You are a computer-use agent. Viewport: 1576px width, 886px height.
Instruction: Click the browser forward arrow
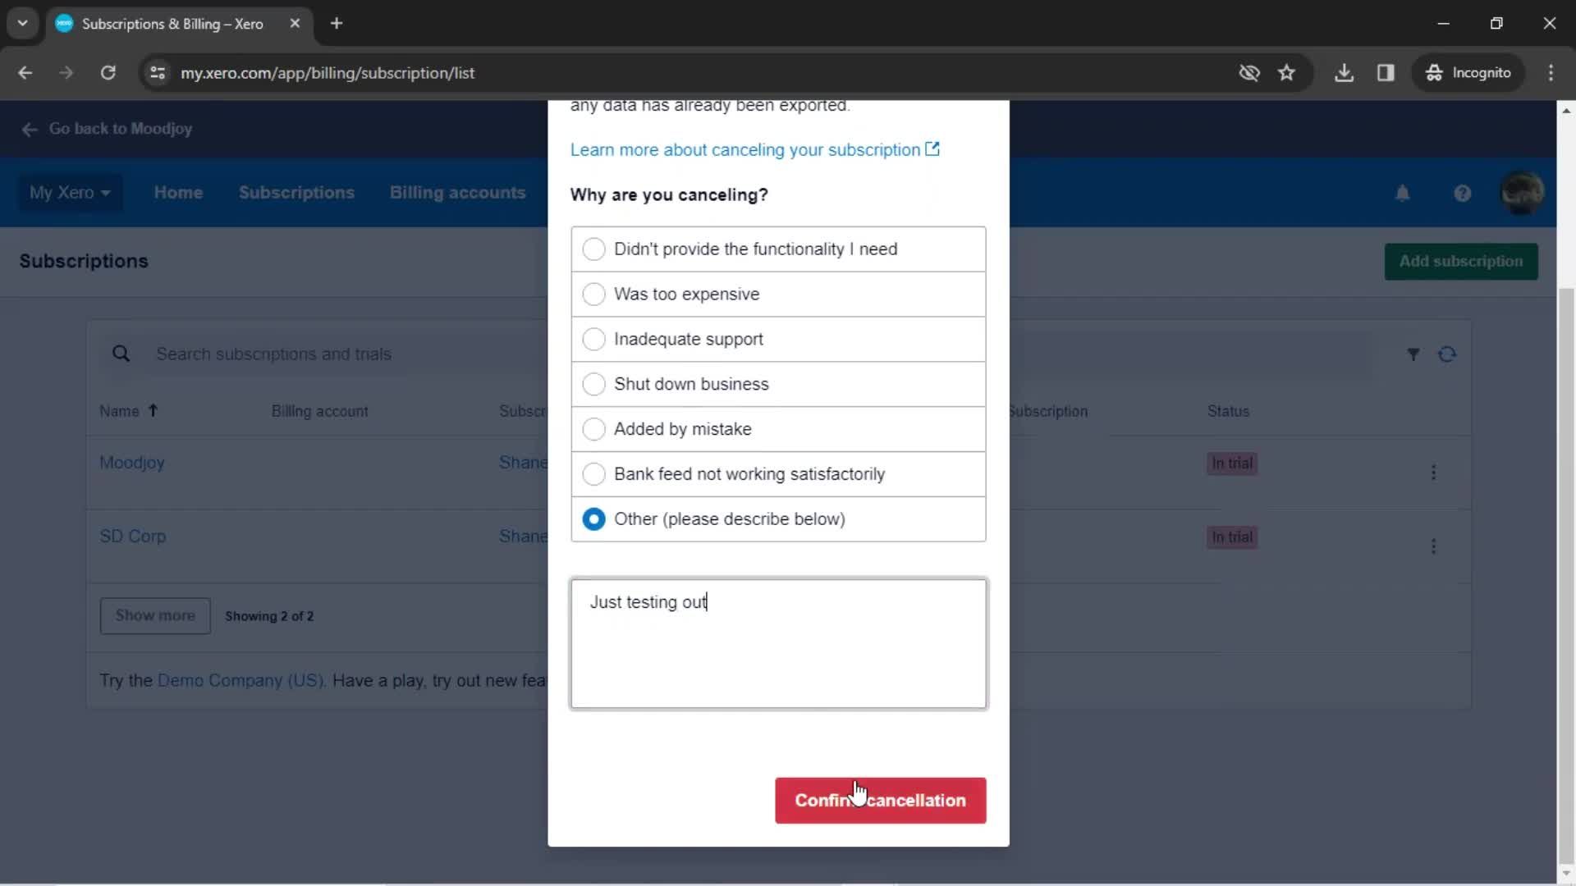point(66,73)
